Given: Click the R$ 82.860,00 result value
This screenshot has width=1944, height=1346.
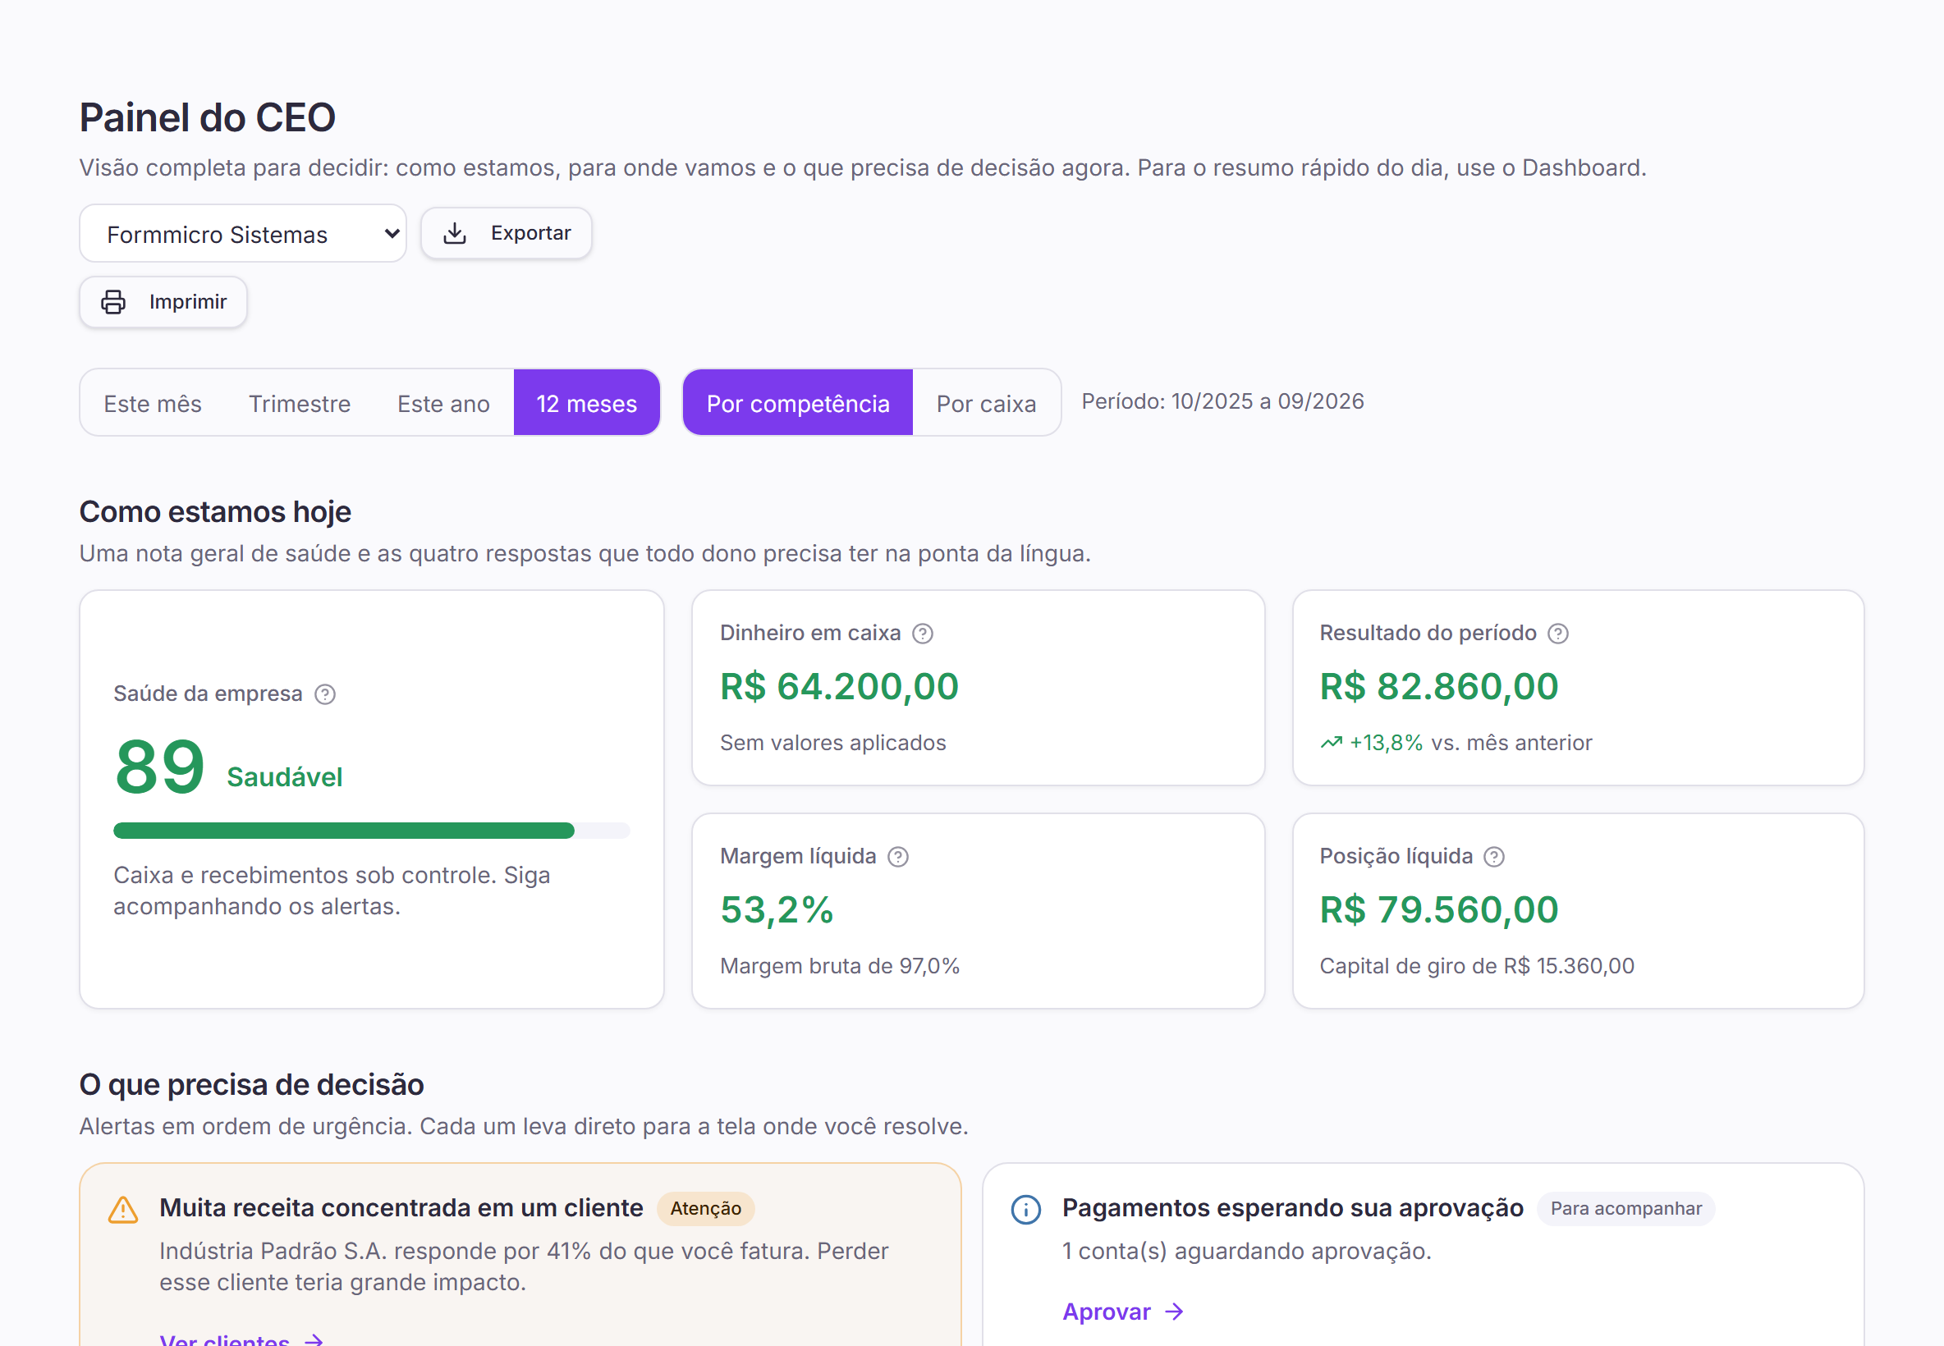Looking at the screenshot, I should coord(1439,686).
